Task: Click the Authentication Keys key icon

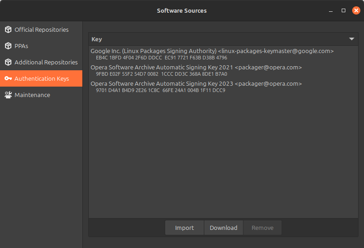Action: click(8, 78)
